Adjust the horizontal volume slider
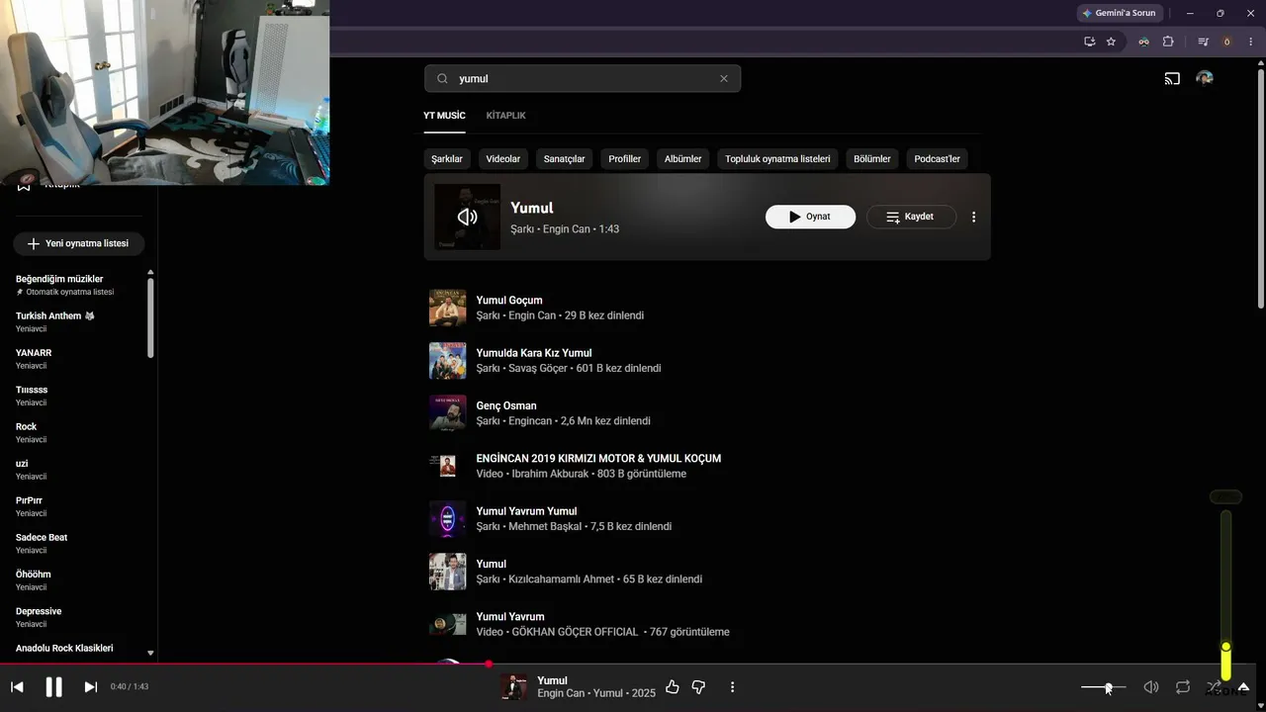 tap(1103, 687)
